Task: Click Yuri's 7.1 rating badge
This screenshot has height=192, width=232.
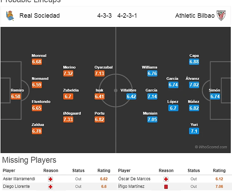Action: 194,131
